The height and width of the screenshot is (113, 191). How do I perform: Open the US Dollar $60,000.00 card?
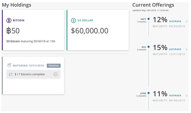coord(98,30)
